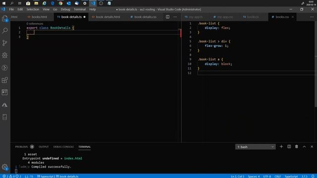This screenshot has width=317, height=178.
Task: Open the terminal selector '1: bash' dropdown
Action: (256, 147)
